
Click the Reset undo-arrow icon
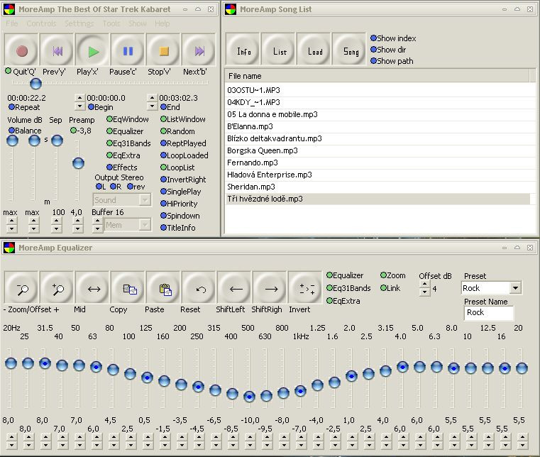[199, 289]
